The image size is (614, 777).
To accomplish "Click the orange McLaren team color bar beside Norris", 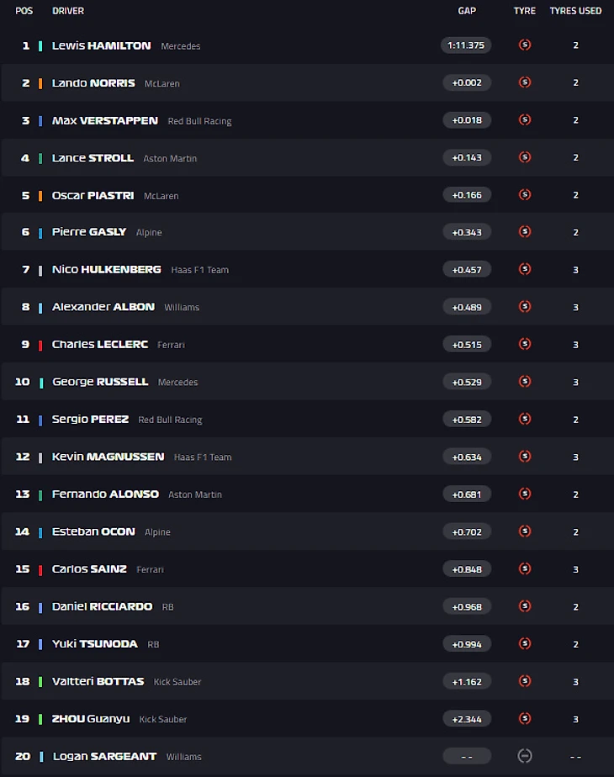I will [x=40, y=83].
